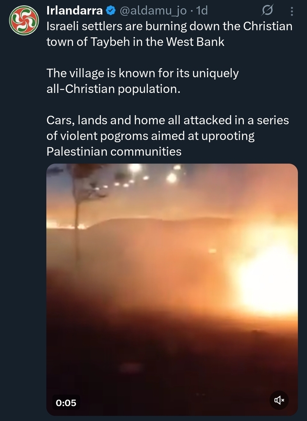Click the dark foreground ground in the video
Image resolution: width=307 pixels, height=421 pixels.
(x=172, y=370)
